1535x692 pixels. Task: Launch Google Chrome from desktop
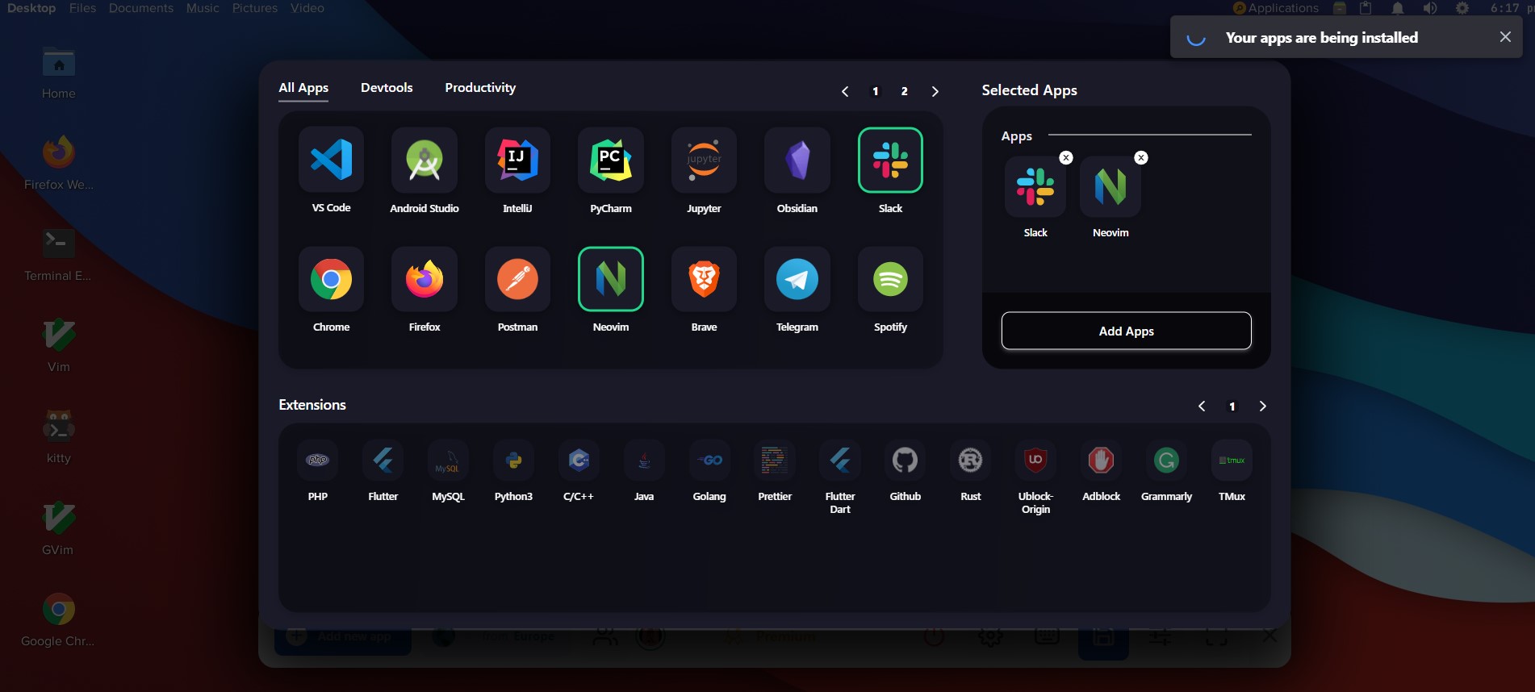[x=58, y=619]
